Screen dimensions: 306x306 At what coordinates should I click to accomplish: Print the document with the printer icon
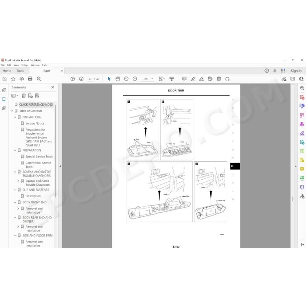(30, 79)
